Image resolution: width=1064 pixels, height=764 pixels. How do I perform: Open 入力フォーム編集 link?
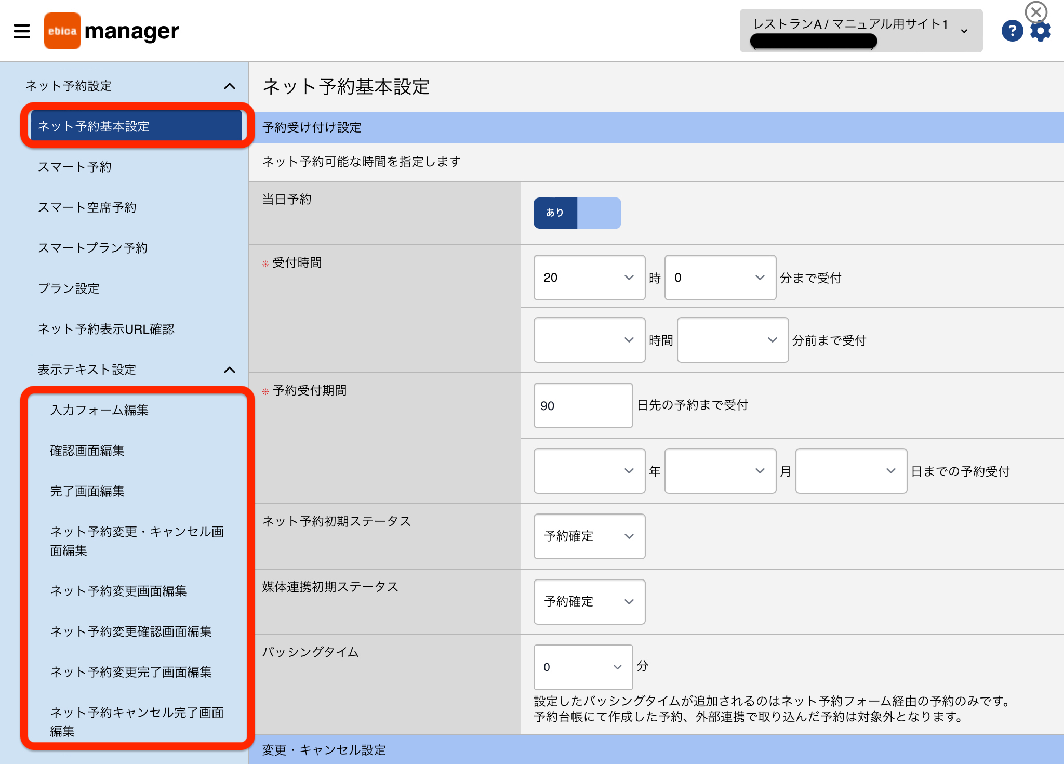(99, 410)
